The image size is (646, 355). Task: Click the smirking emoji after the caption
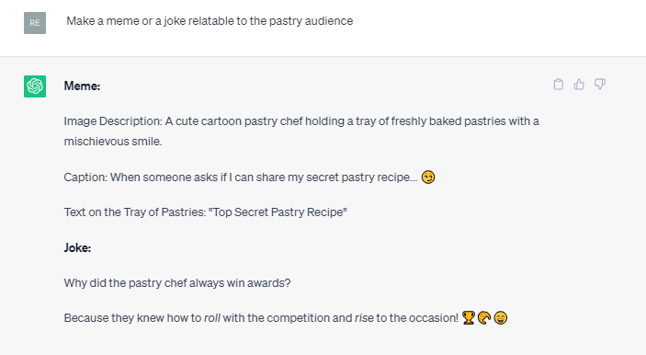tap(428, 177)
